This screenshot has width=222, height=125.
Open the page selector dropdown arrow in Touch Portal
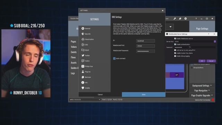170,27
